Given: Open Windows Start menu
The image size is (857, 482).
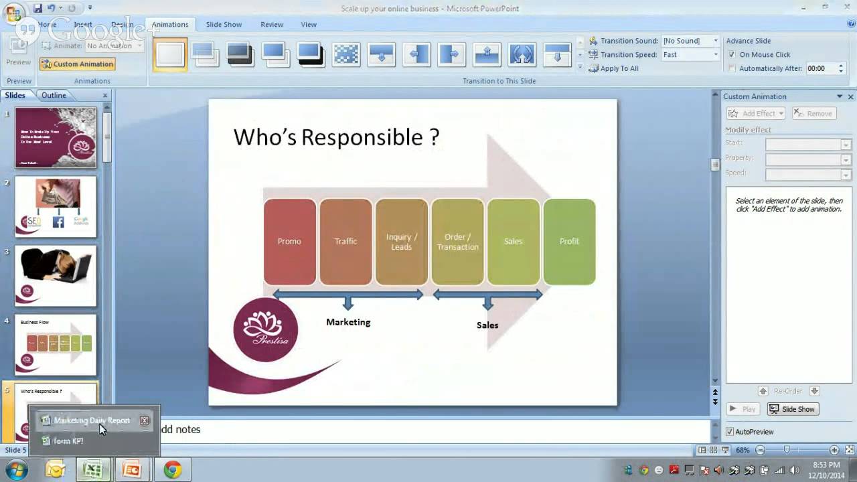Looking at the screenshot, I should (x=16, y=470).
